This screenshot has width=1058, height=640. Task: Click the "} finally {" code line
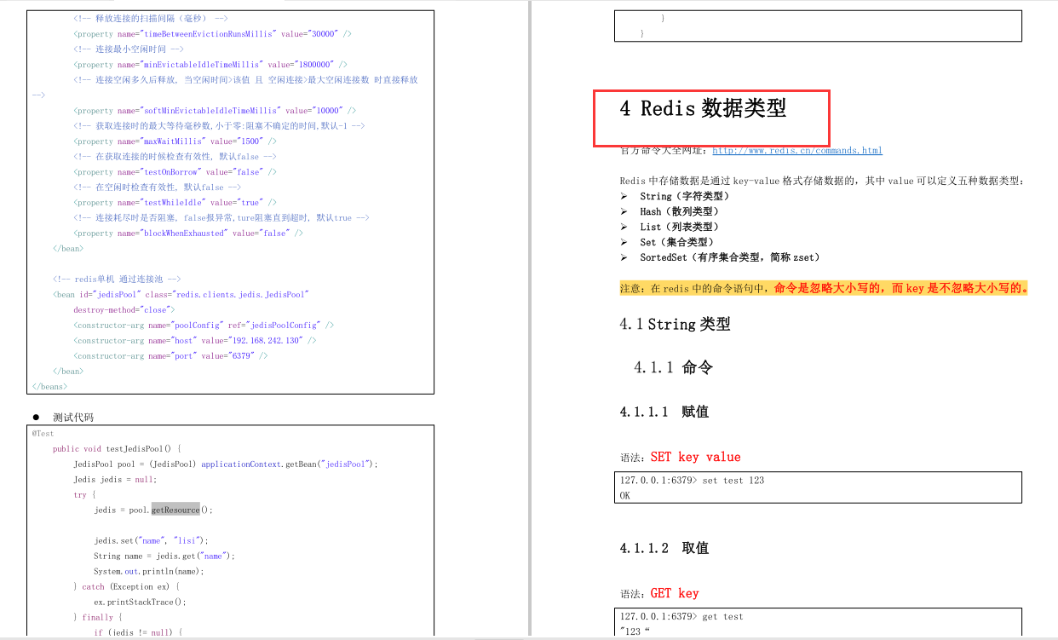coord(98,617)
